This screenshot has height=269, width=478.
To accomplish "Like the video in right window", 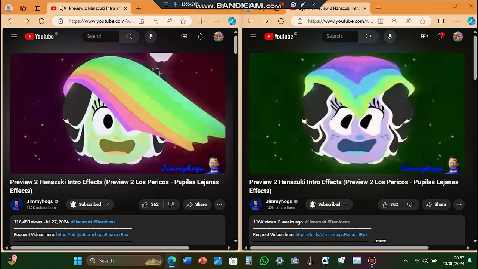I will pyautogui.click(x=390, y=204).
